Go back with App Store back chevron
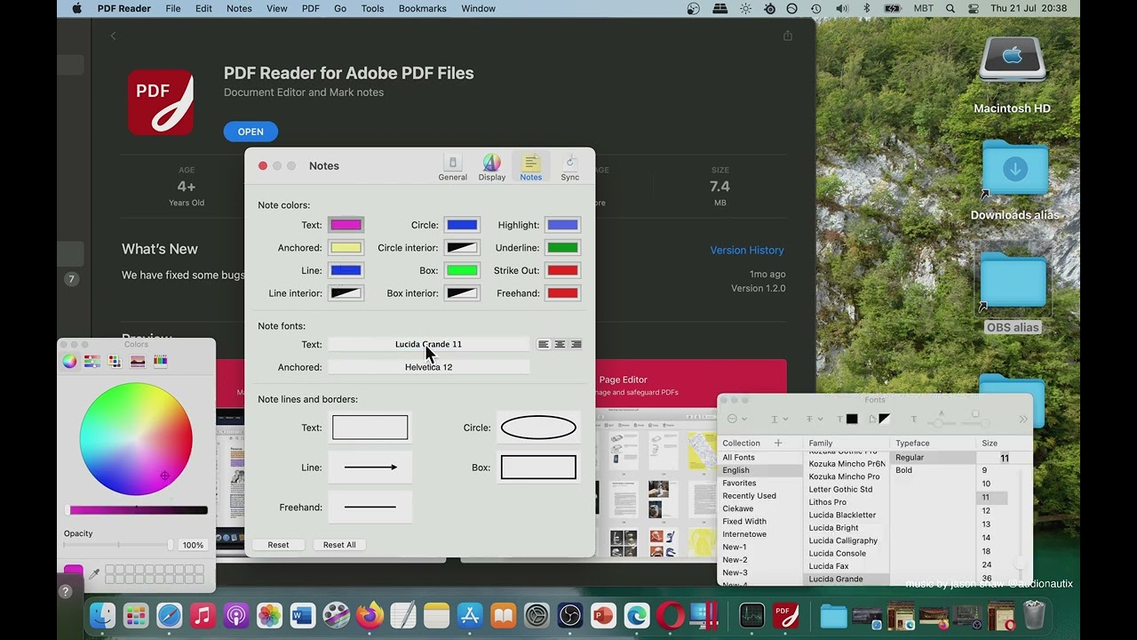The width and height of the screenshot is (1137, 640). (x=113, y=36)
